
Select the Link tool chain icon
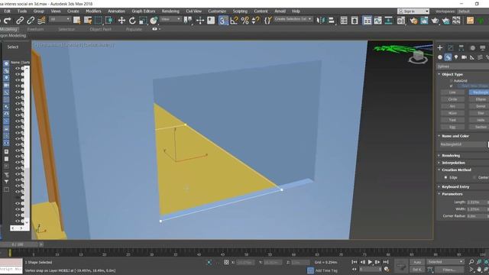20,21
